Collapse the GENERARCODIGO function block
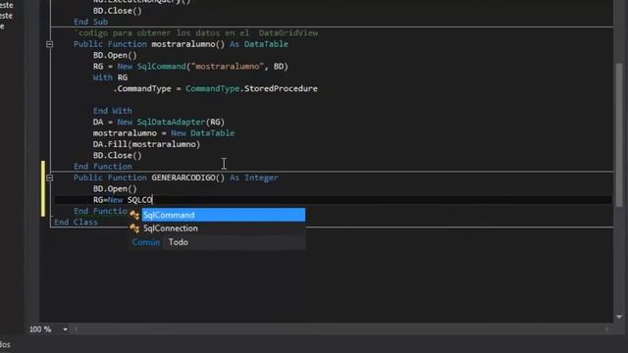The width and height of the screenshot is (628, 353). click(50, 177)
